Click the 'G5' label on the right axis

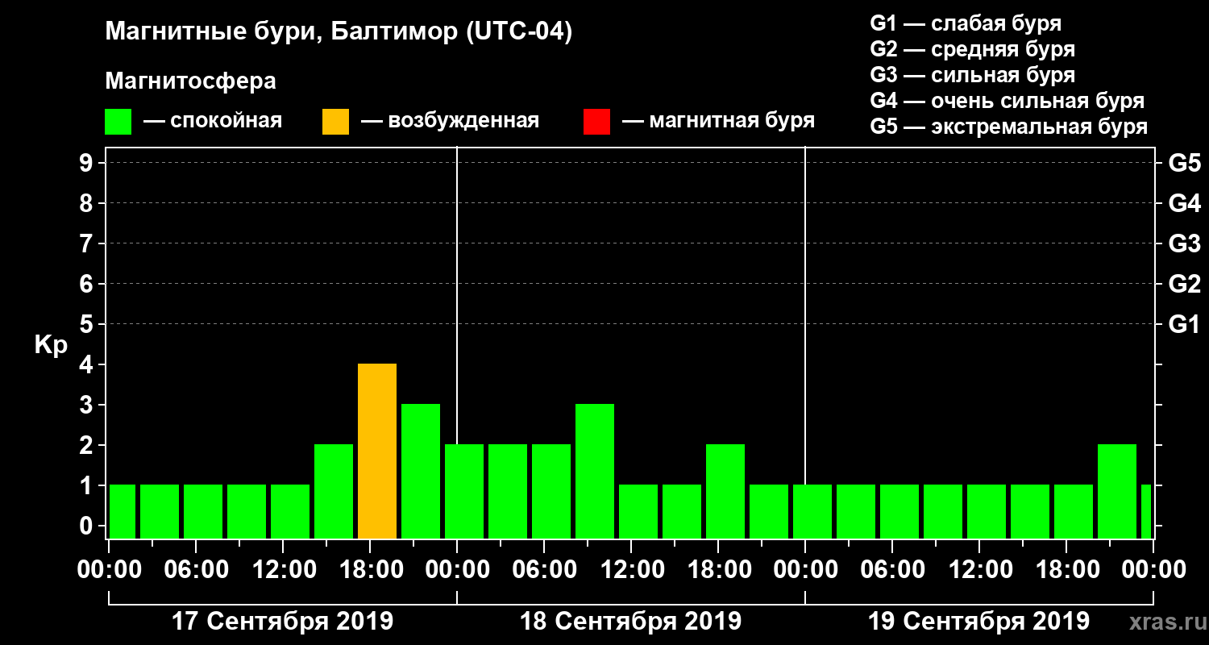1184,164
